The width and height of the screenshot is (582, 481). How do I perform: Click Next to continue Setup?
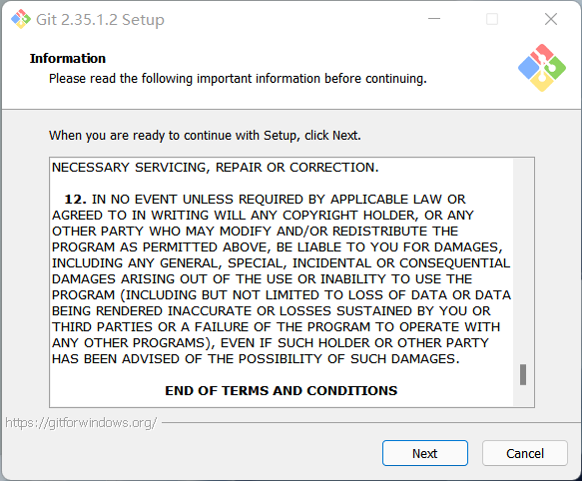tap(425, 453)
